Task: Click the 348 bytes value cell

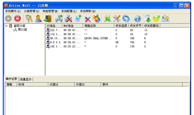Action: pos(132,38)
